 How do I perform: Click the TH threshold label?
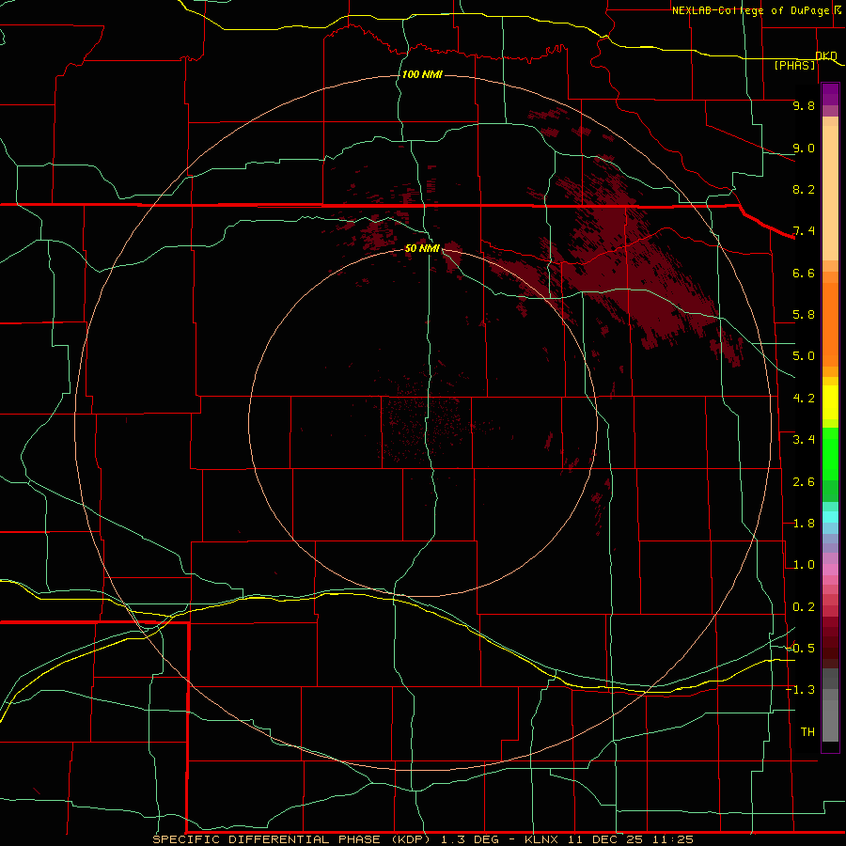point(807,732)
